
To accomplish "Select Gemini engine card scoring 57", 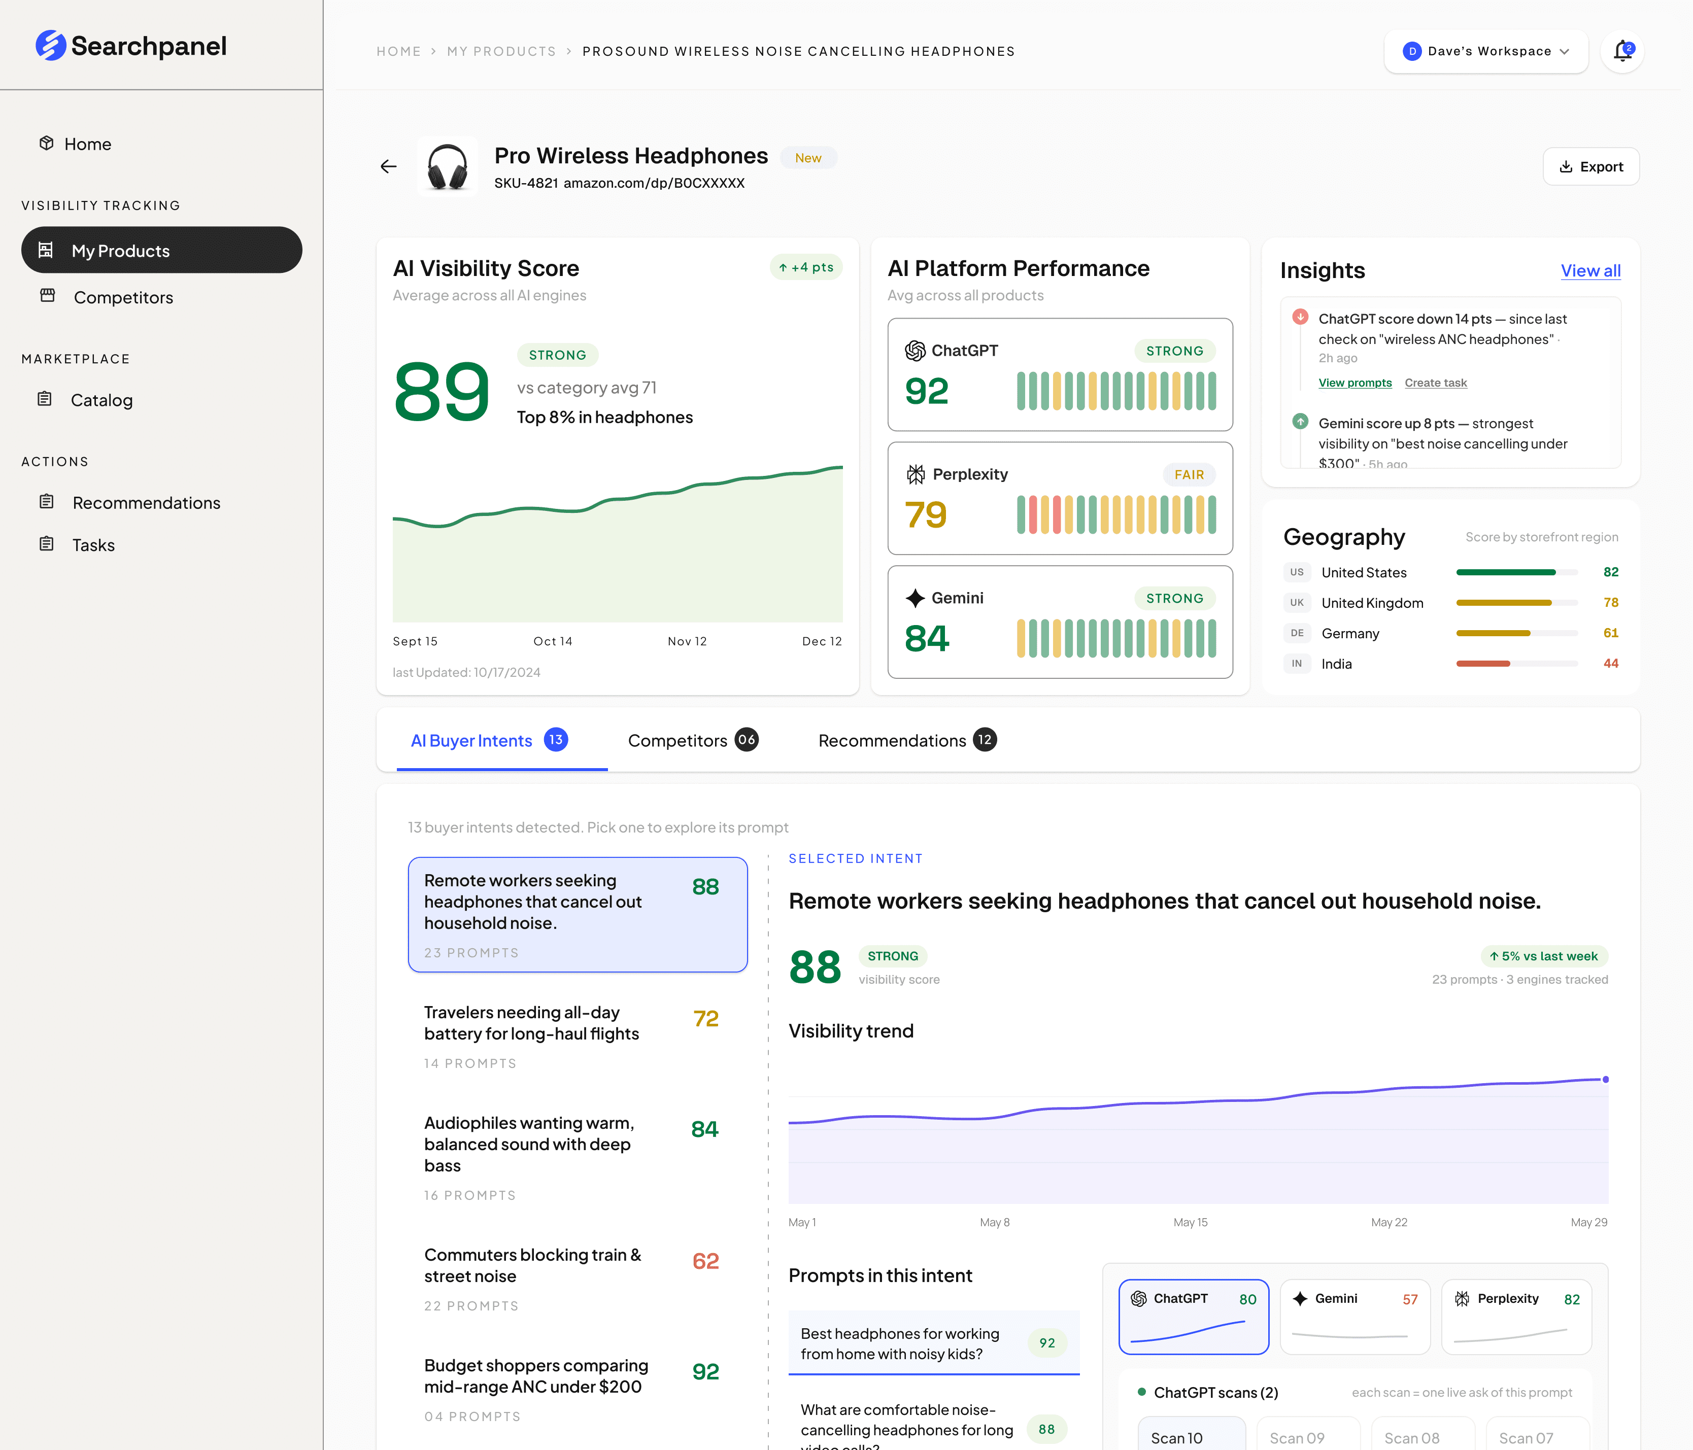I will (1355, 1317).
